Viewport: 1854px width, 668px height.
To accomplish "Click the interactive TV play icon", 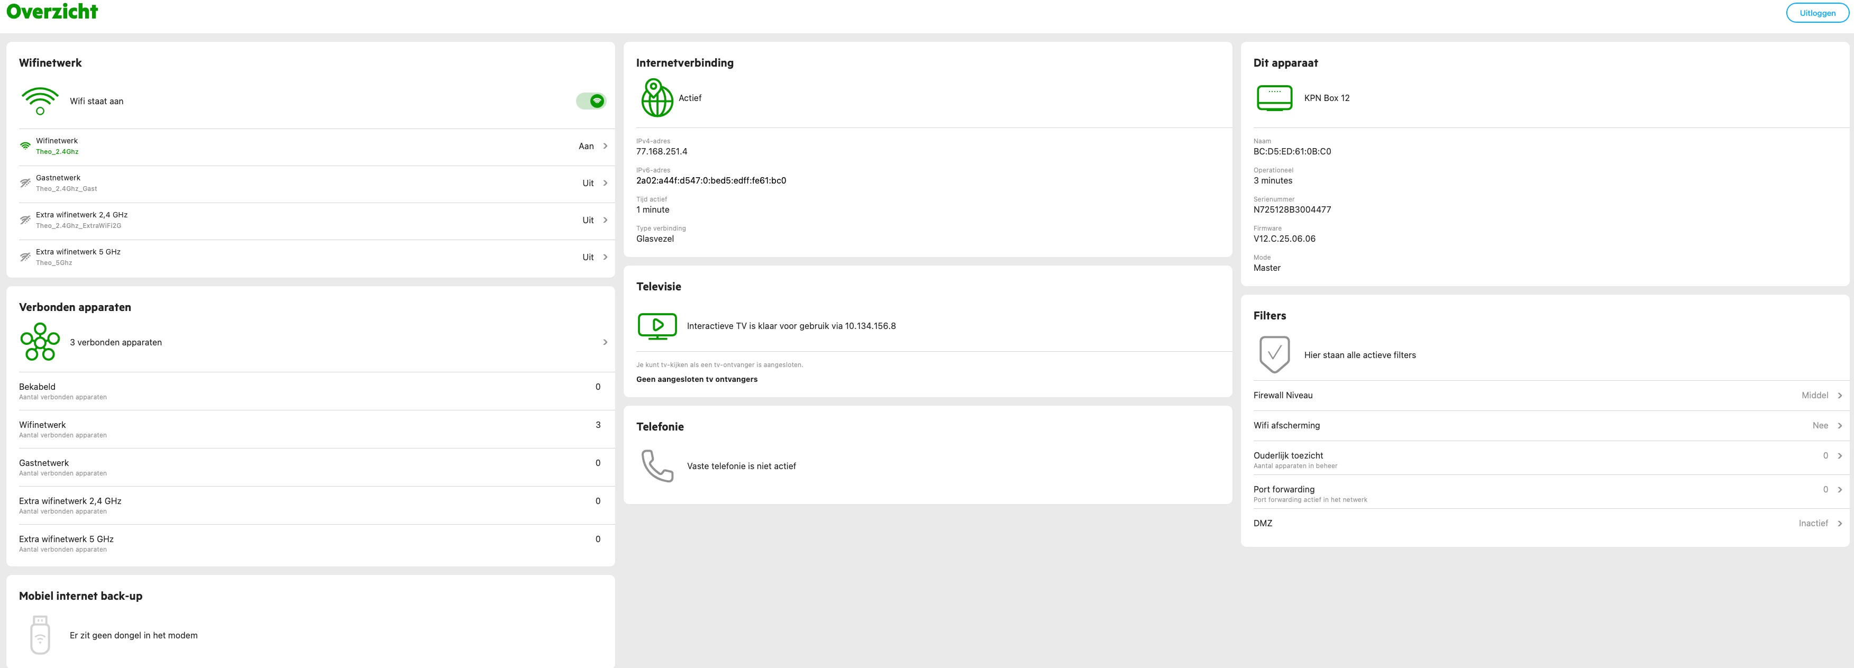I will (x=656, y=325).
